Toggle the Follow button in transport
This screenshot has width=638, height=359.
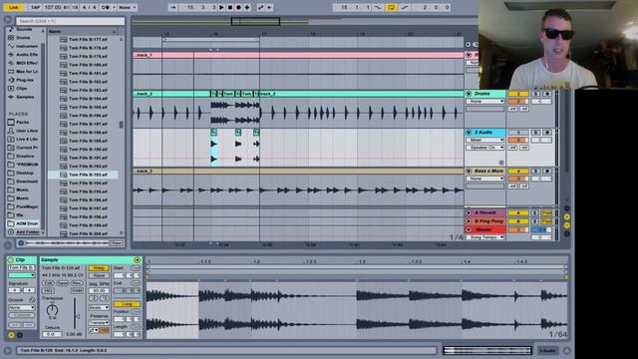172,7
